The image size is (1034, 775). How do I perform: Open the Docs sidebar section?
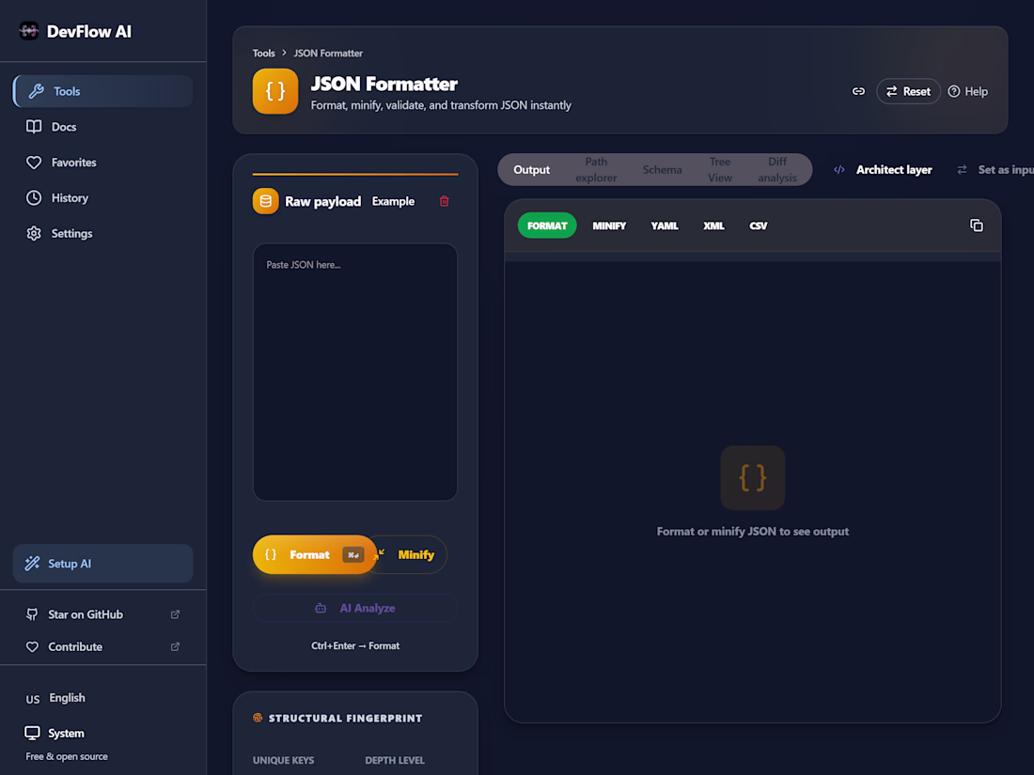click(x=102, y=127)
